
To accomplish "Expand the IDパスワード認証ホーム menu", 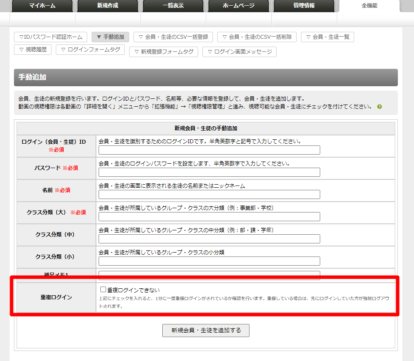I will click(x=51, y=37).
